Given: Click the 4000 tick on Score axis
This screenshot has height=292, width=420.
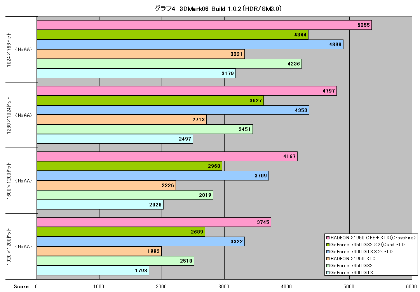Looking at the screenshot, I should click(x=286, y=287).
